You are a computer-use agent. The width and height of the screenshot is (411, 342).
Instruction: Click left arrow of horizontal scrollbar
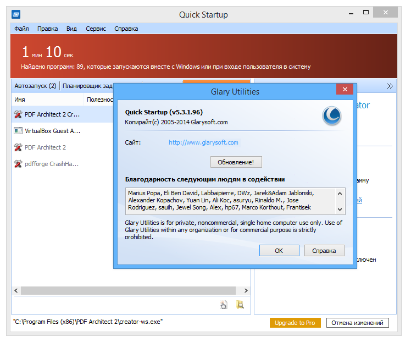click(16, 290)
